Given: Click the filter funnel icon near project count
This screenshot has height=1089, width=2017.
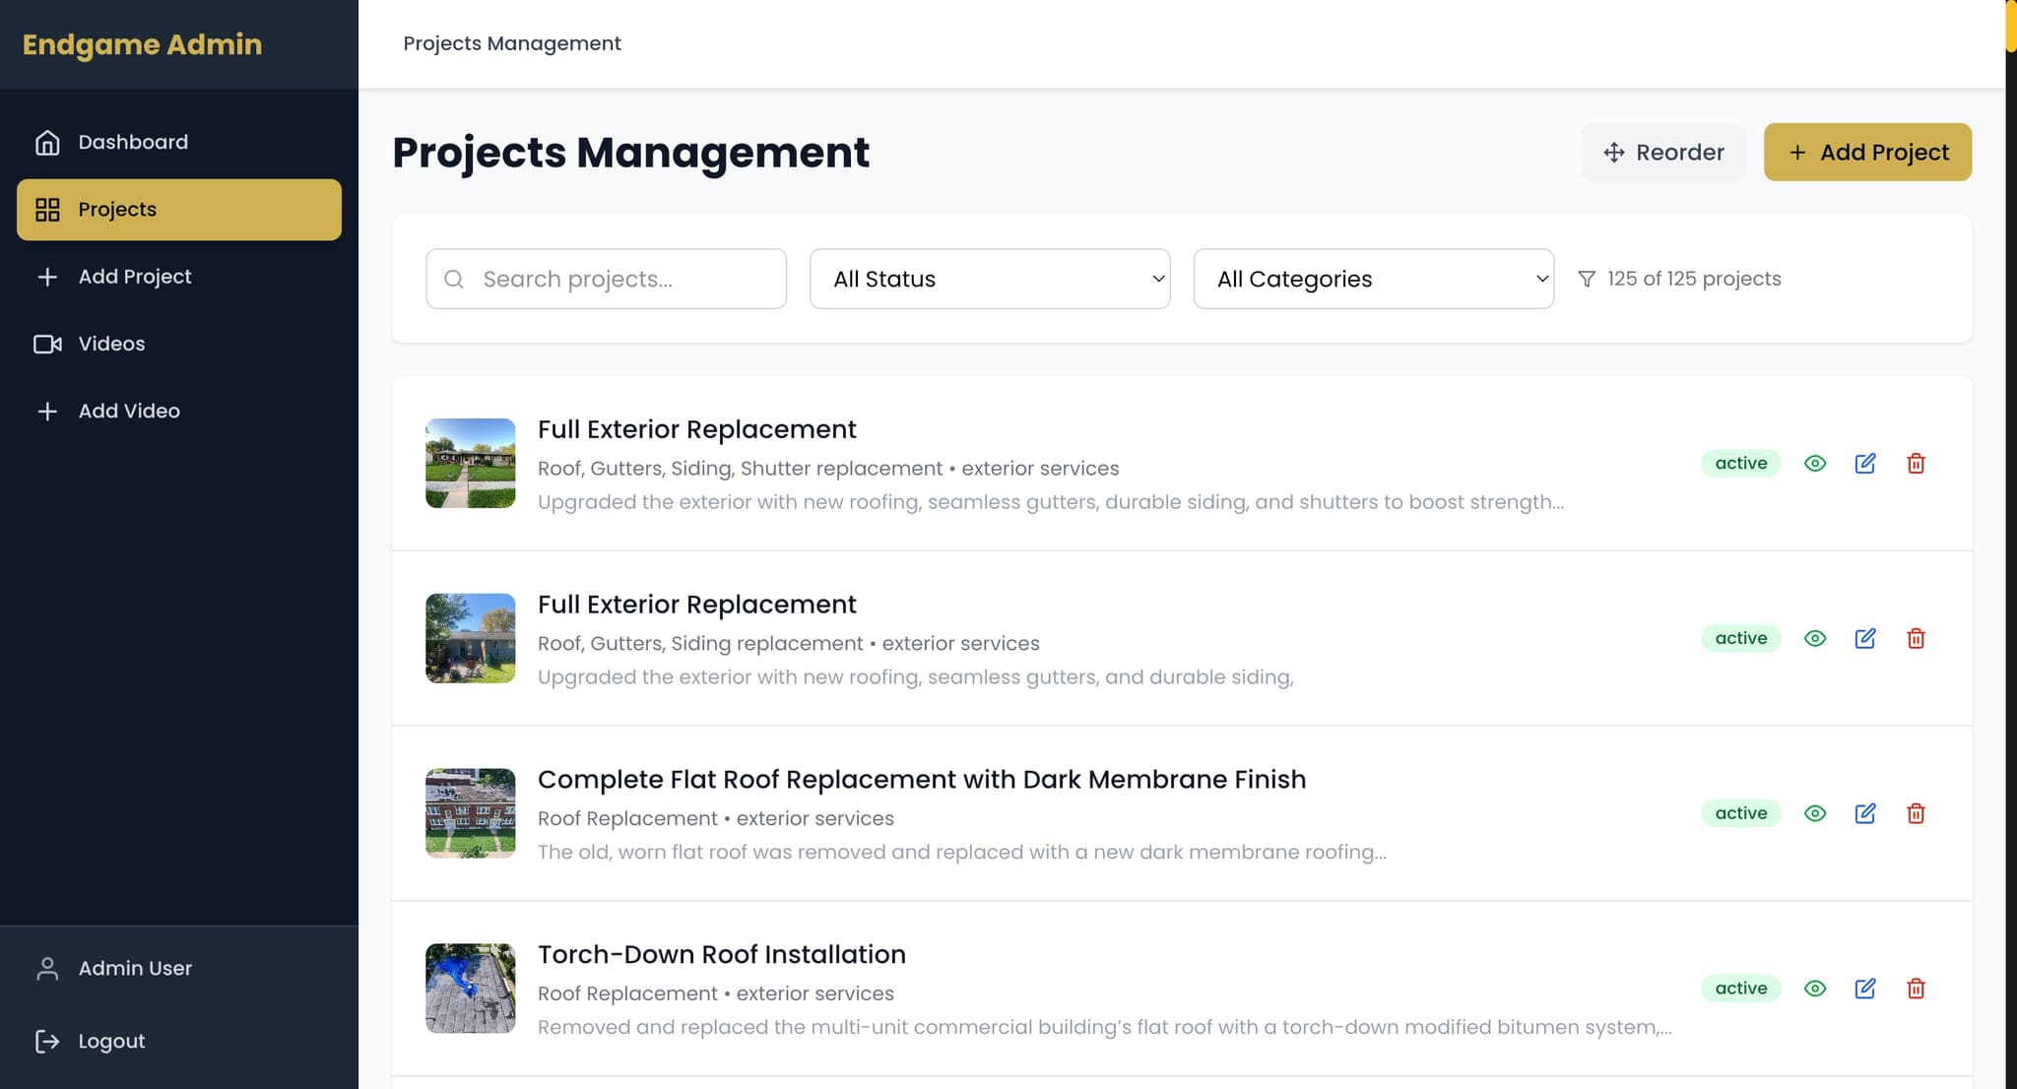Looking at the screenshot, I should click(x=1587, y=279).
